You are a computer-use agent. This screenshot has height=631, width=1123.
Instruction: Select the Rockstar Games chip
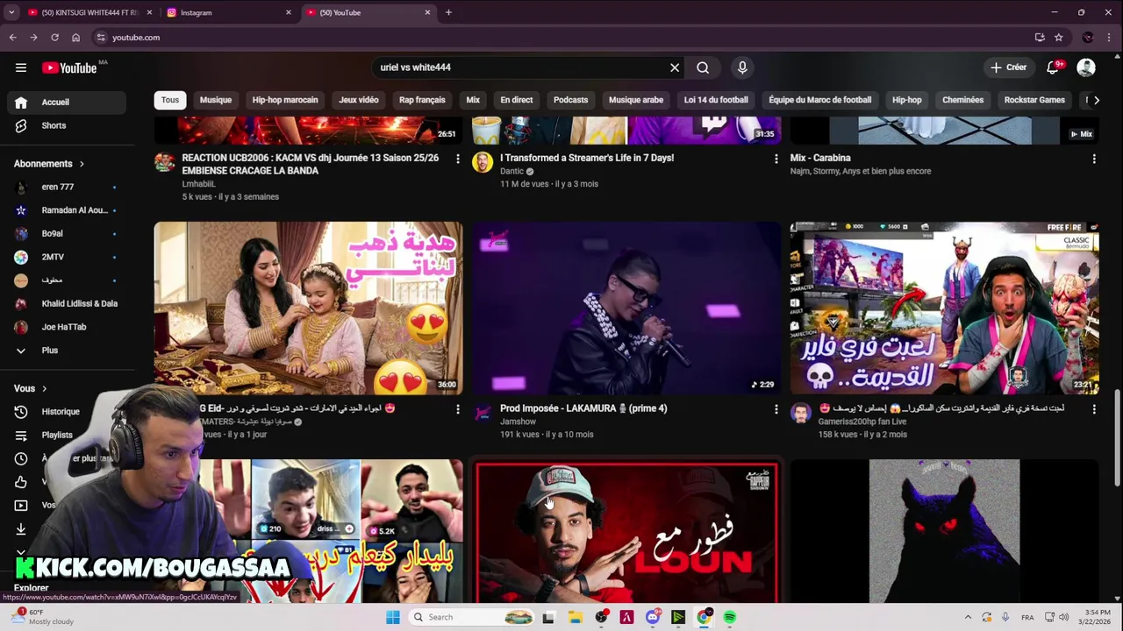tap(1034, 100)
